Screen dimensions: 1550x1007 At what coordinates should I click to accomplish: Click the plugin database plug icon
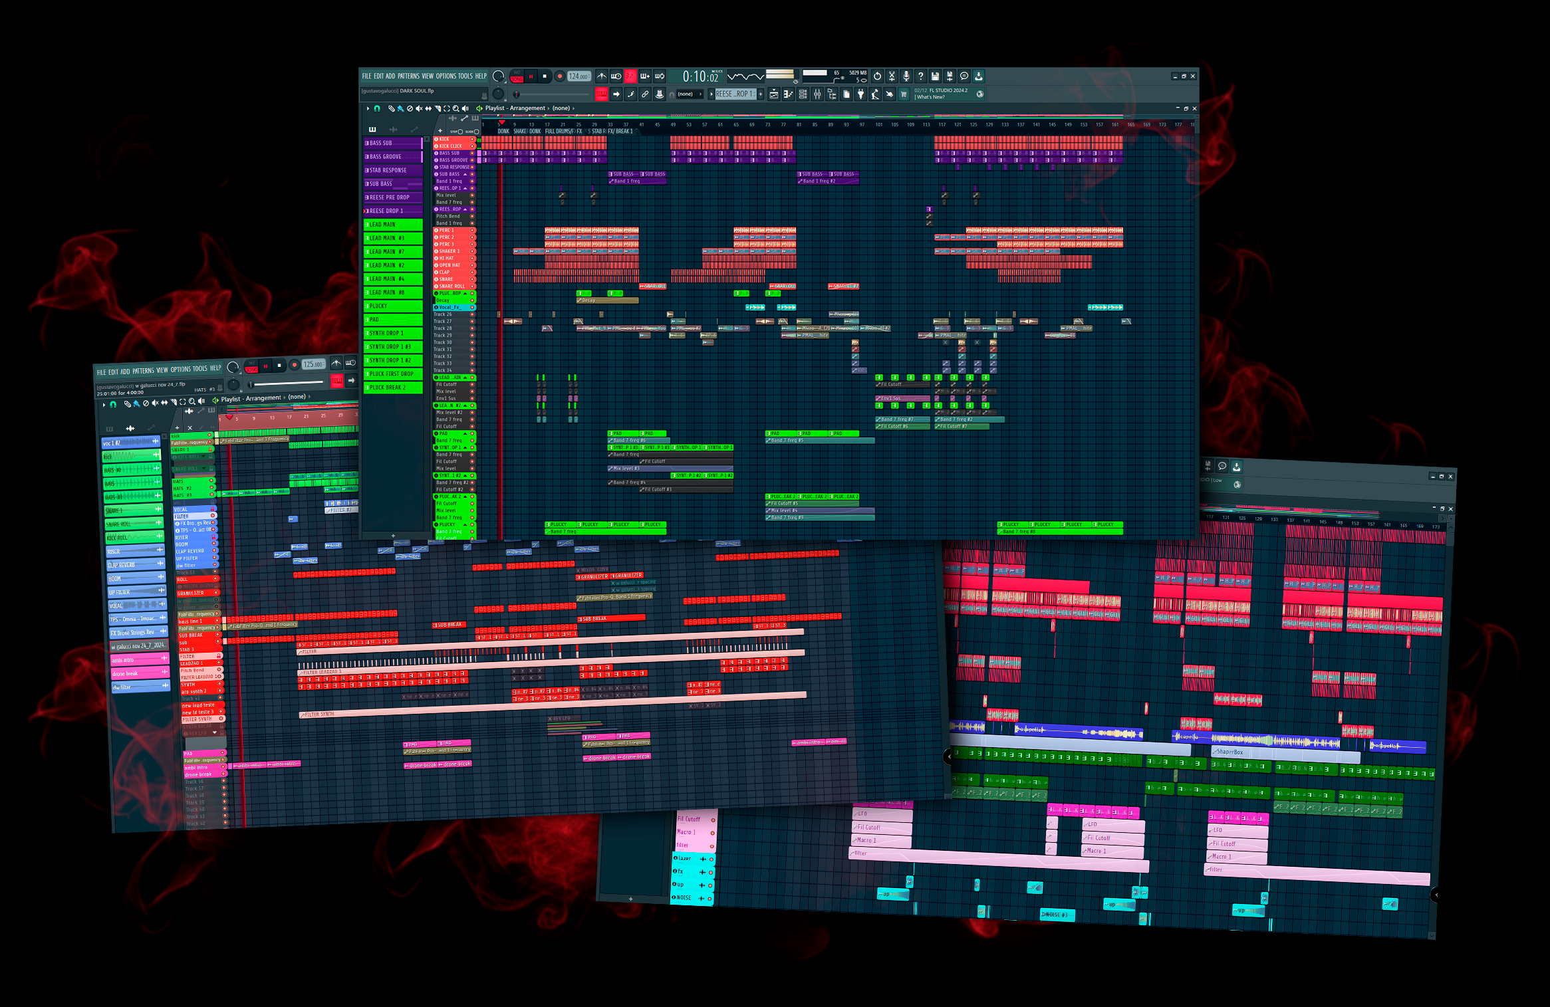(860, 94)
